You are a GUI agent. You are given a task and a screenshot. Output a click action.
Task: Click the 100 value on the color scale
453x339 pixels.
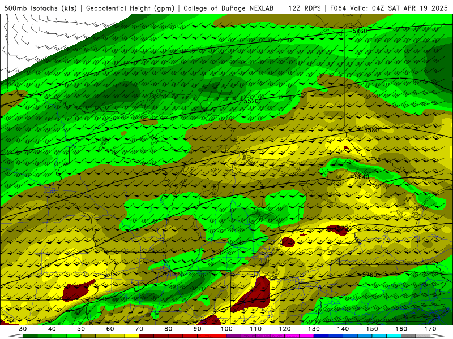coord(226,329)
